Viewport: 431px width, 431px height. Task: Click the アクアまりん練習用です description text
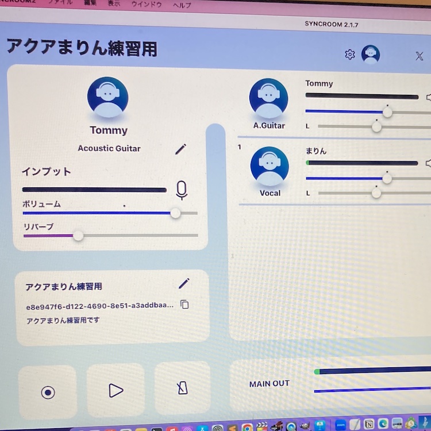click(63, 321)
